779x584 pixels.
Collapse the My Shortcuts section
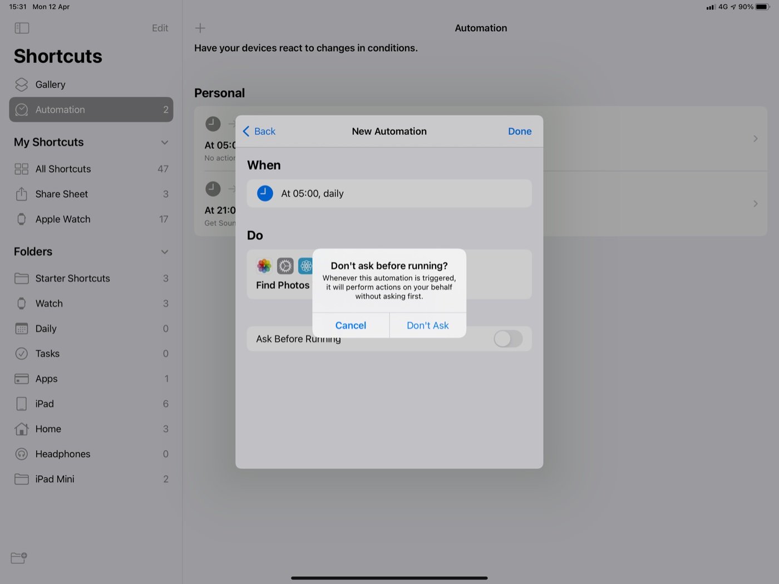coord(165,142)
